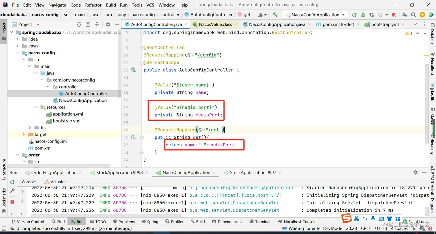Open application.yml in project tree
The height and width of the screenshot is (234, 436).
(68, 114)
